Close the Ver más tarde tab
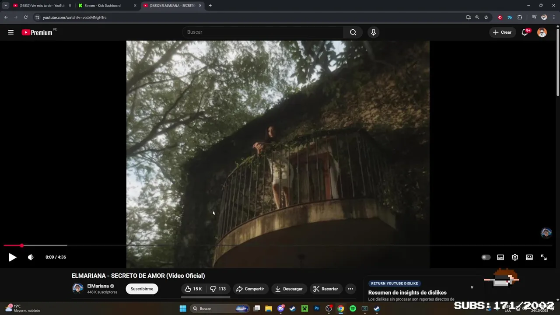560x315 pixels. tap(70, 6)
